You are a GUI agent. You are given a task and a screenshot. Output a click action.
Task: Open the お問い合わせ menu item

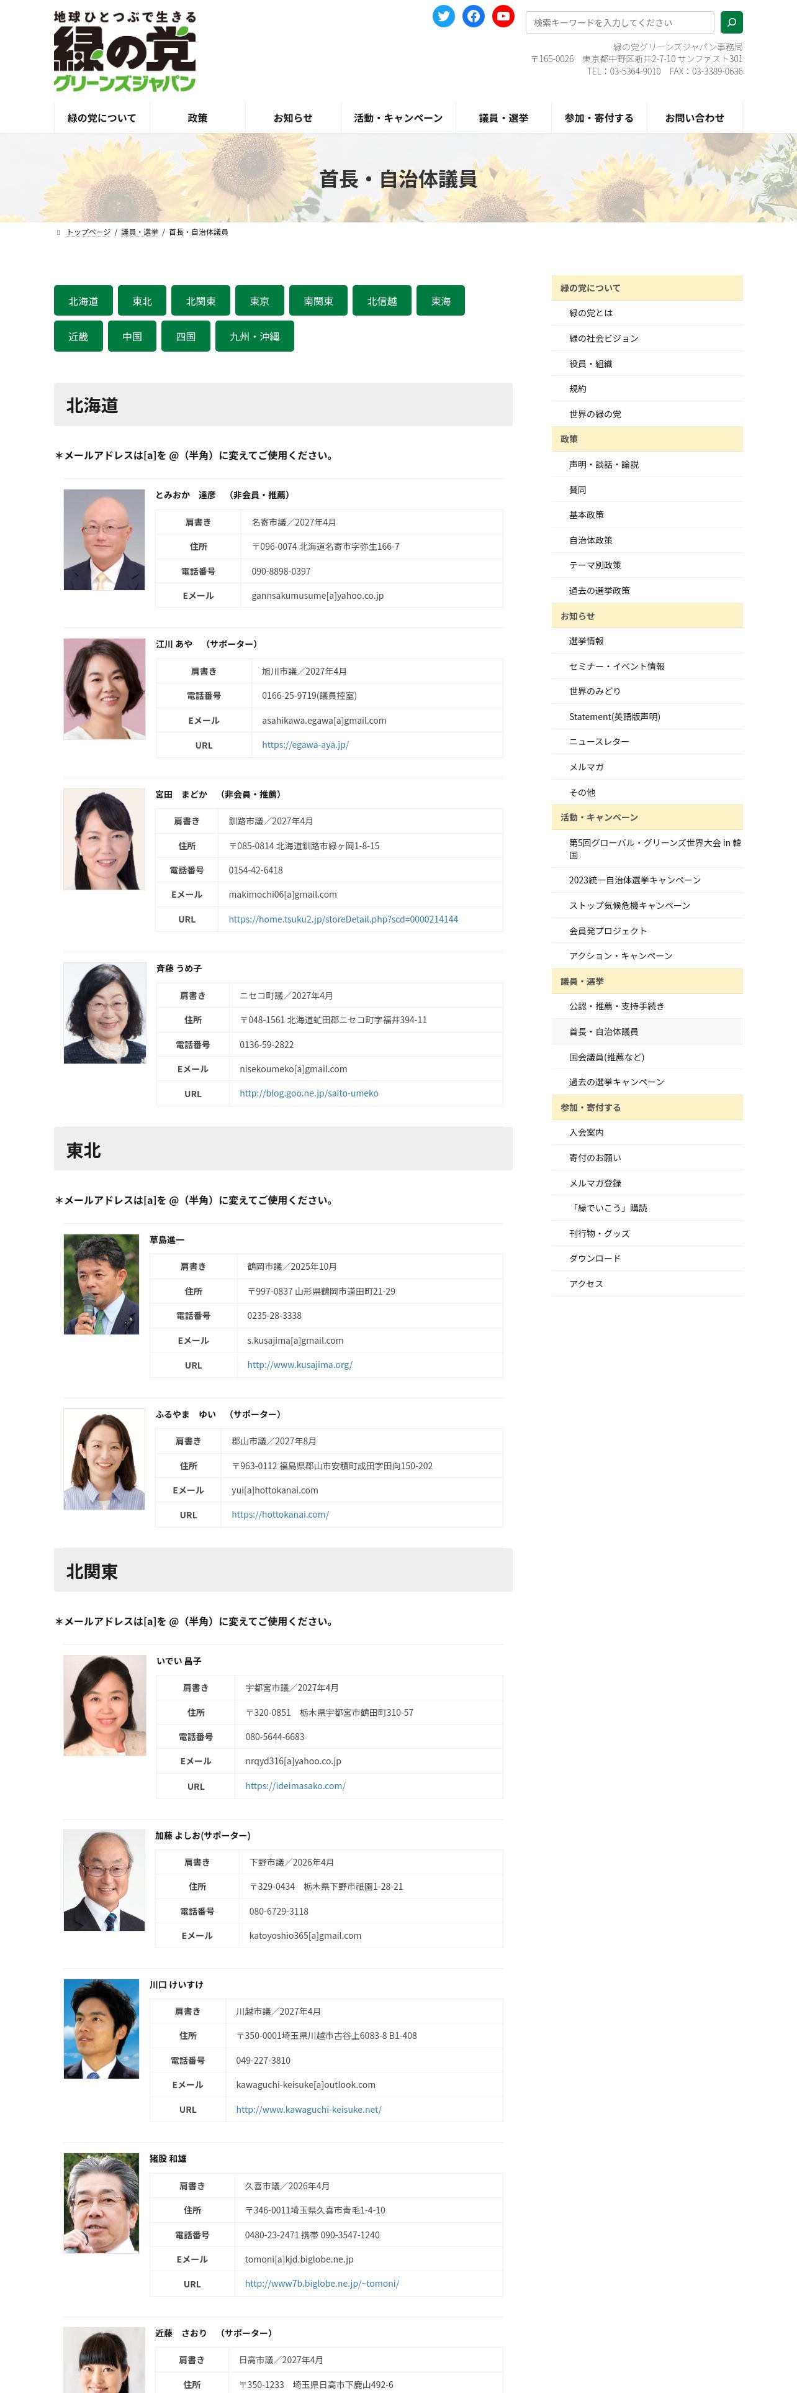(x=694, y=118)
